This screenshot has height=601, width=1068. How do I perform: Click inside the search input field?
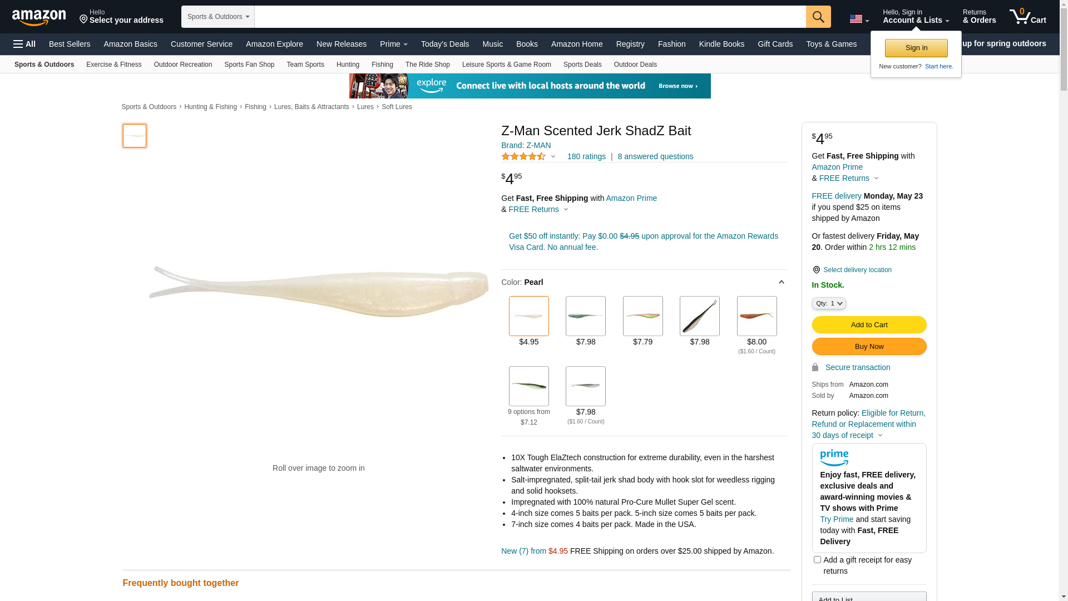[530, 17]
